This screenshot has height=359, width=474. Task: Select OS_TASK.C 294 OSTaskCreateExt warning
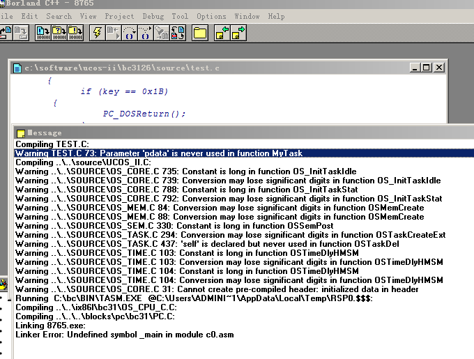(244, 235)
